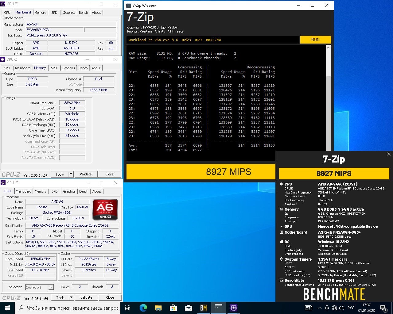Click the CPU chip icon in the BenchMate panel
The width and height of the screenshot is (393, 314).
click(282, 184)
